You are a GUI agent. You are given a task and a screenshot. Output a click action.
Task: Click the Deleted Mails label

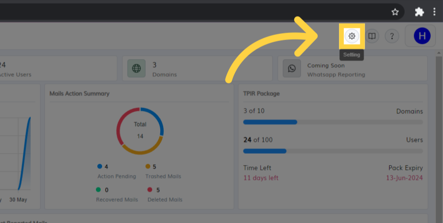click(165, 199)
